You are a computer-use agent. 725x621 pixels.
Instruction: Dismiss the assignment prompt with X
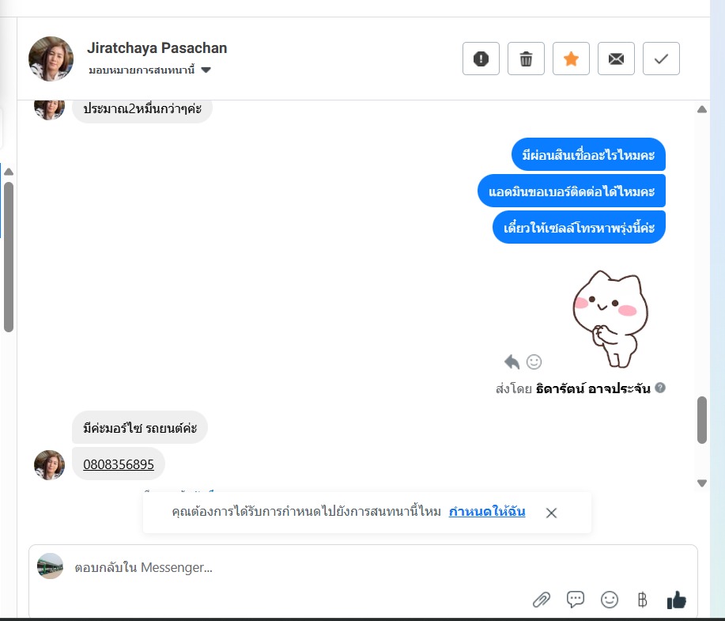[551, 513]
